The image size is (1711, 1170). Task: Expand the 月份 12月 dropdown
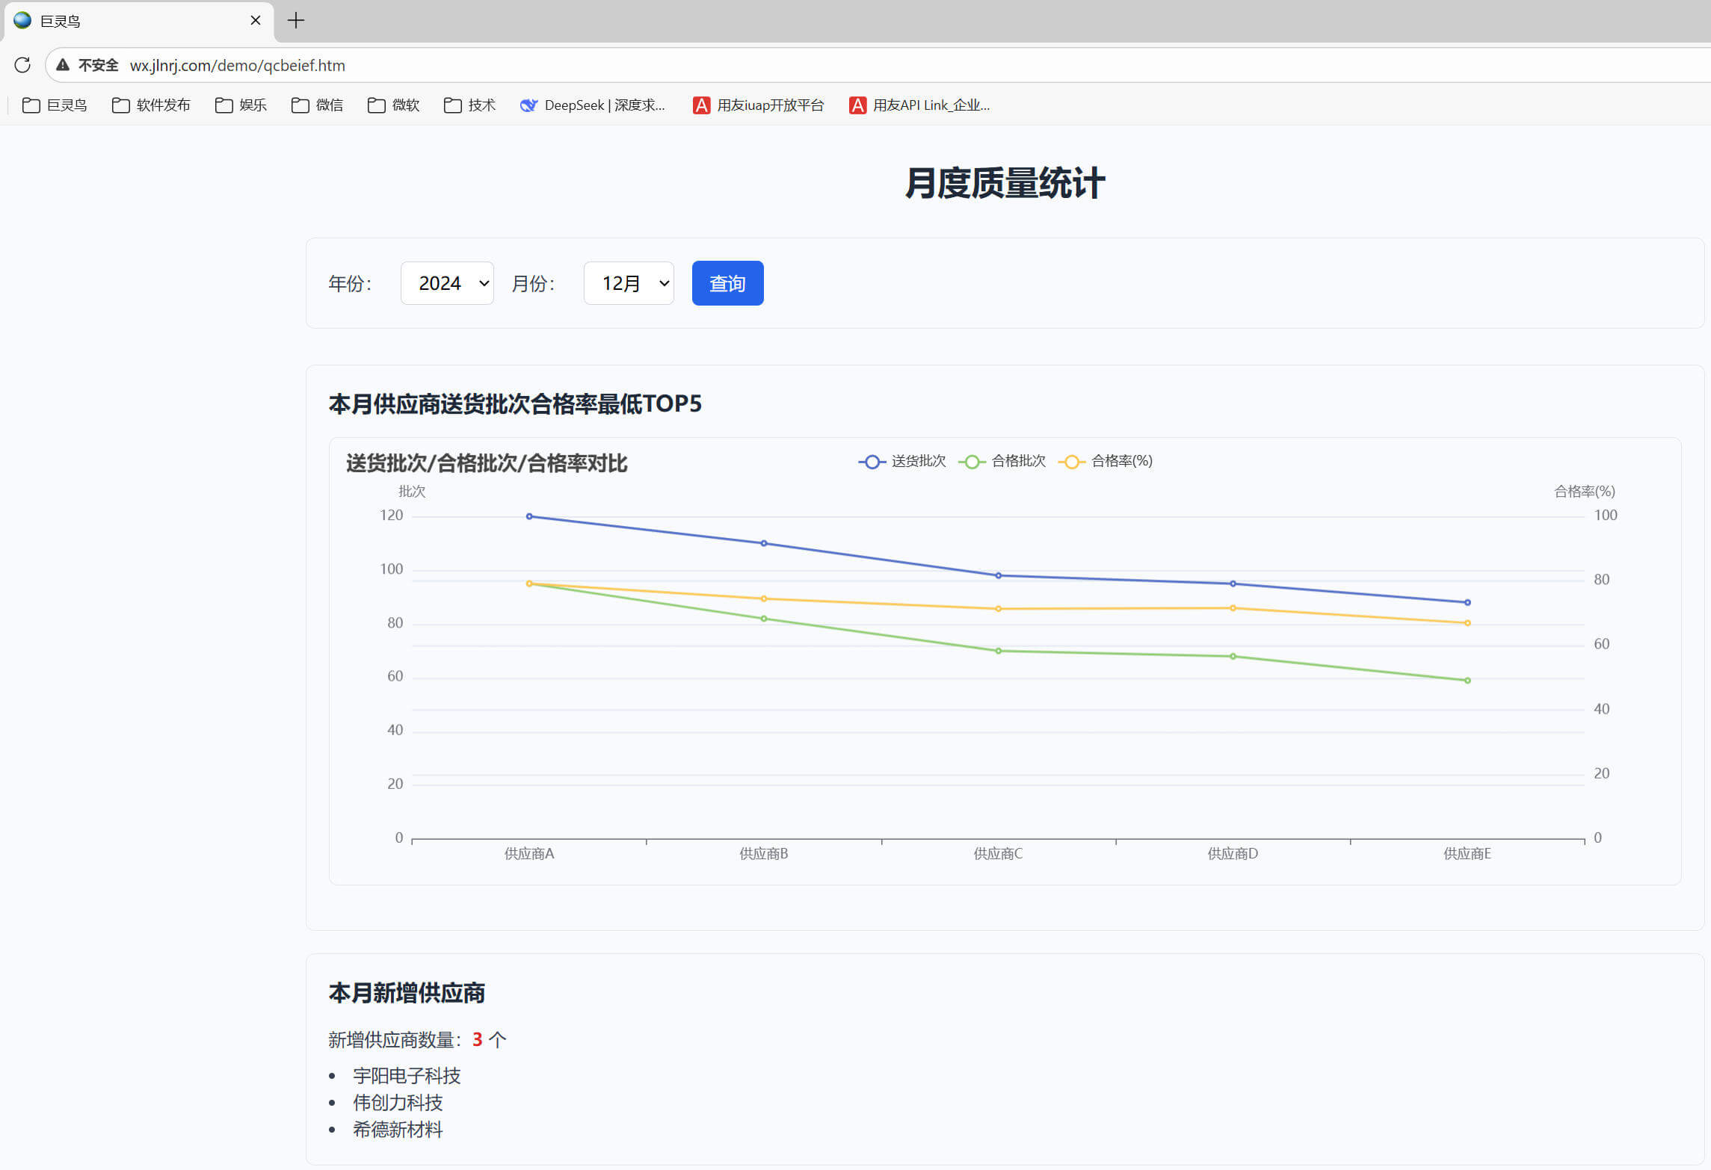click(x=629, y=283)
